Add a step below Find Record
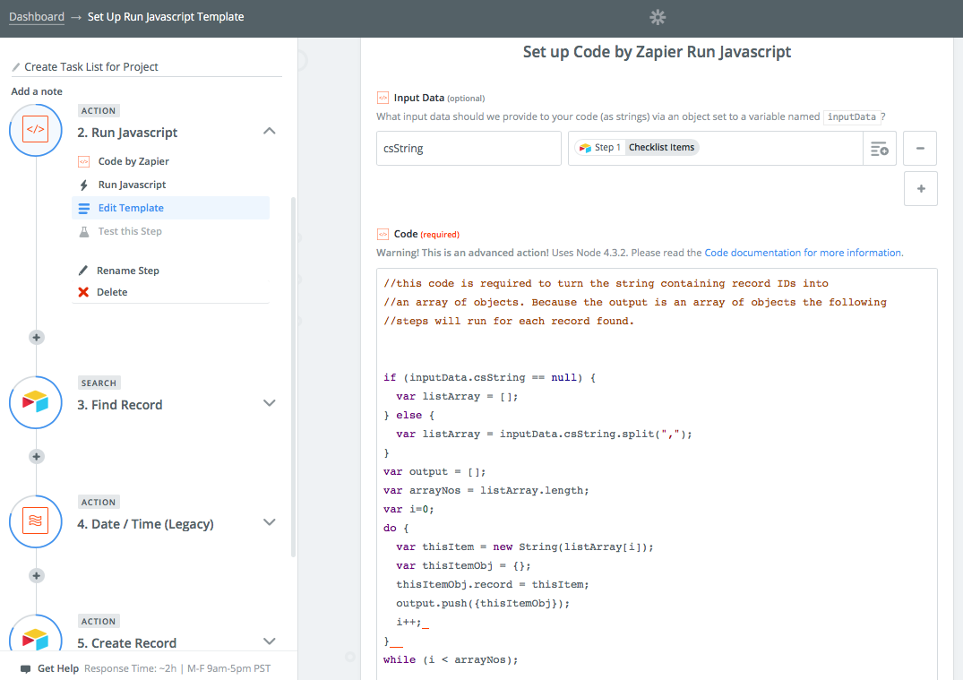The image size is (963, 680). [x=36, y=456]
